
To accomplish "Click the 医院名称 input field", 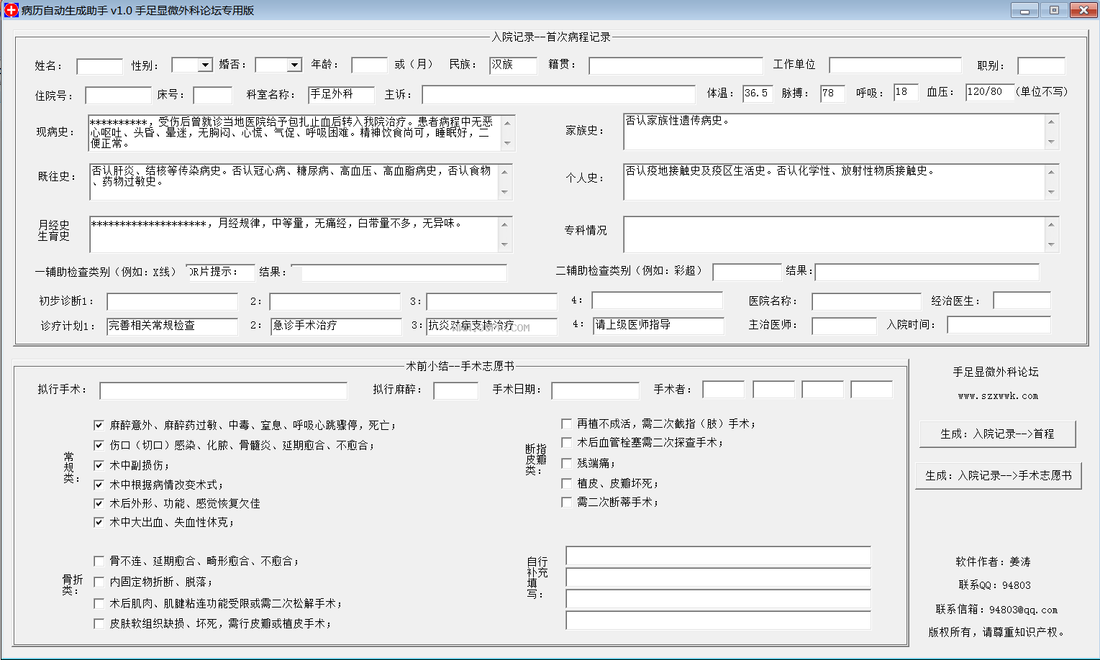I will click(x=866, y=301).
